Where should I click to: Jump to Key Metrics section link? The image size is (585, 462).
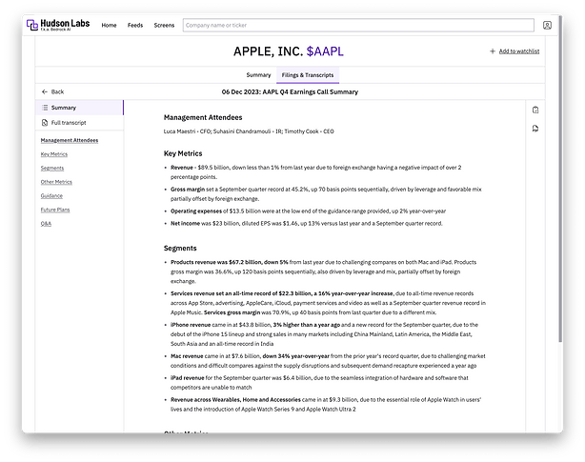click(54, 154)
